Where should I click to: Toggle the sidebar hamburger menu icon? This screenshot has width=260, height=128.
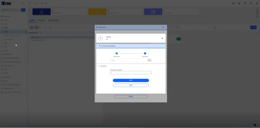point(23,3)
